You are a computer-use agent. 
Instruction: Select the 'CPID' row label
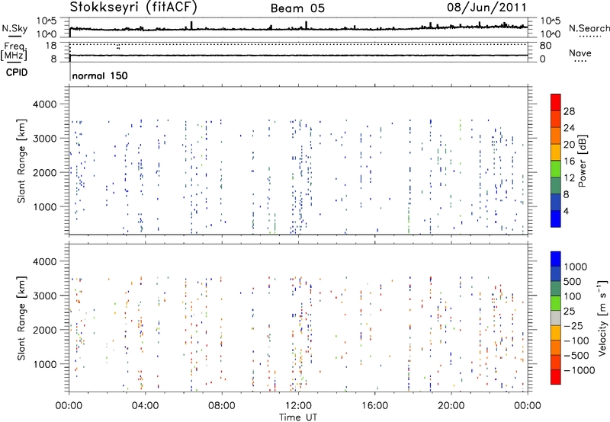(x=17, y=72)
